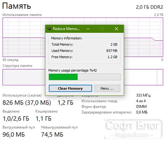Click the Memory usage percentage %42 label
The image size is (166, 141).
pyautogui.click(x=72, y=70)
